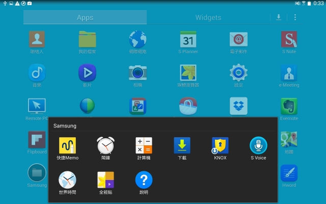Open the Google Maps app
Image resolution: width=326 pixels, height=204 pixels.
(x=289, y=139)
